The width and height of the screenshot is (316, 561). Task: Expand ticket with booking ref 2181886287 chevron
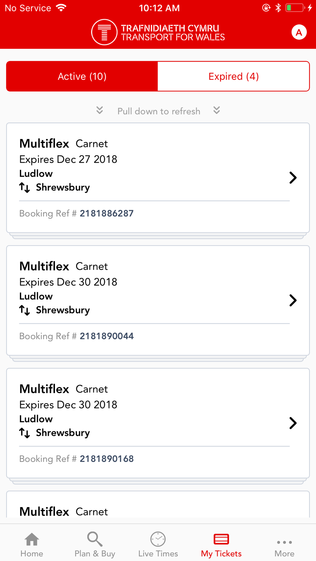click(x=293, y=178)
